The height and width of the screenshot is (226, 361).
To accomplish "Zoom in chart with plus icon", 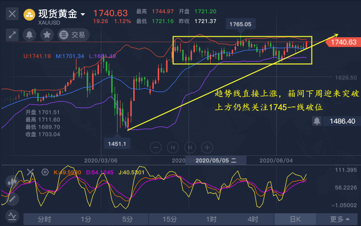I will pyautogui.click(x=207, y=147).
